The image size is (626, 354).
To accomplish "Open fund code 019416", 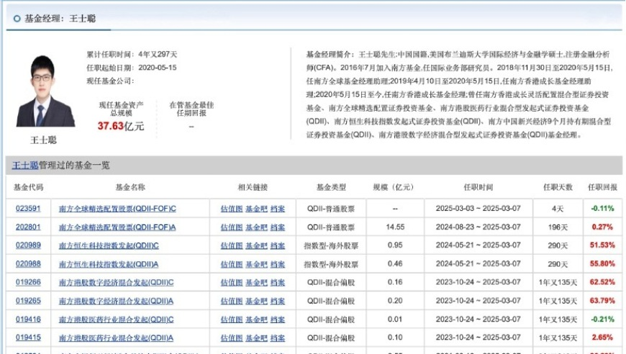I will [x=28, y=319].
